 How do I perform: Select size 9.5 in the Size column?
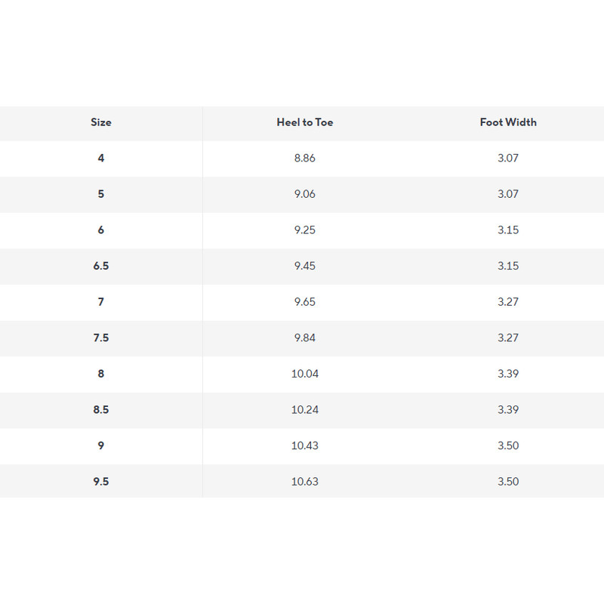[x=101, y=481]
